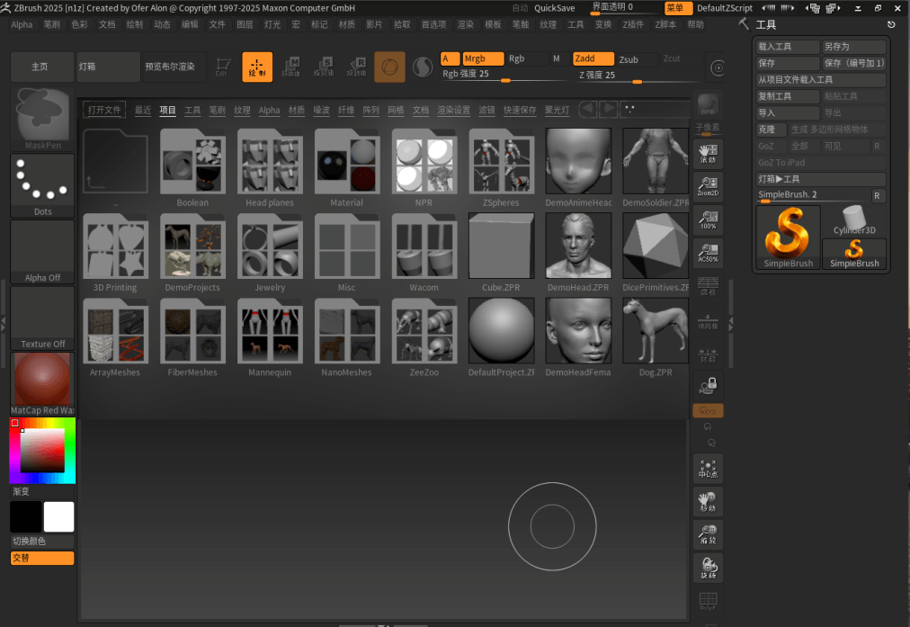The image size is (910, 627).
Task: Toggle the Mrgb color mode
Action: point(482,59)
